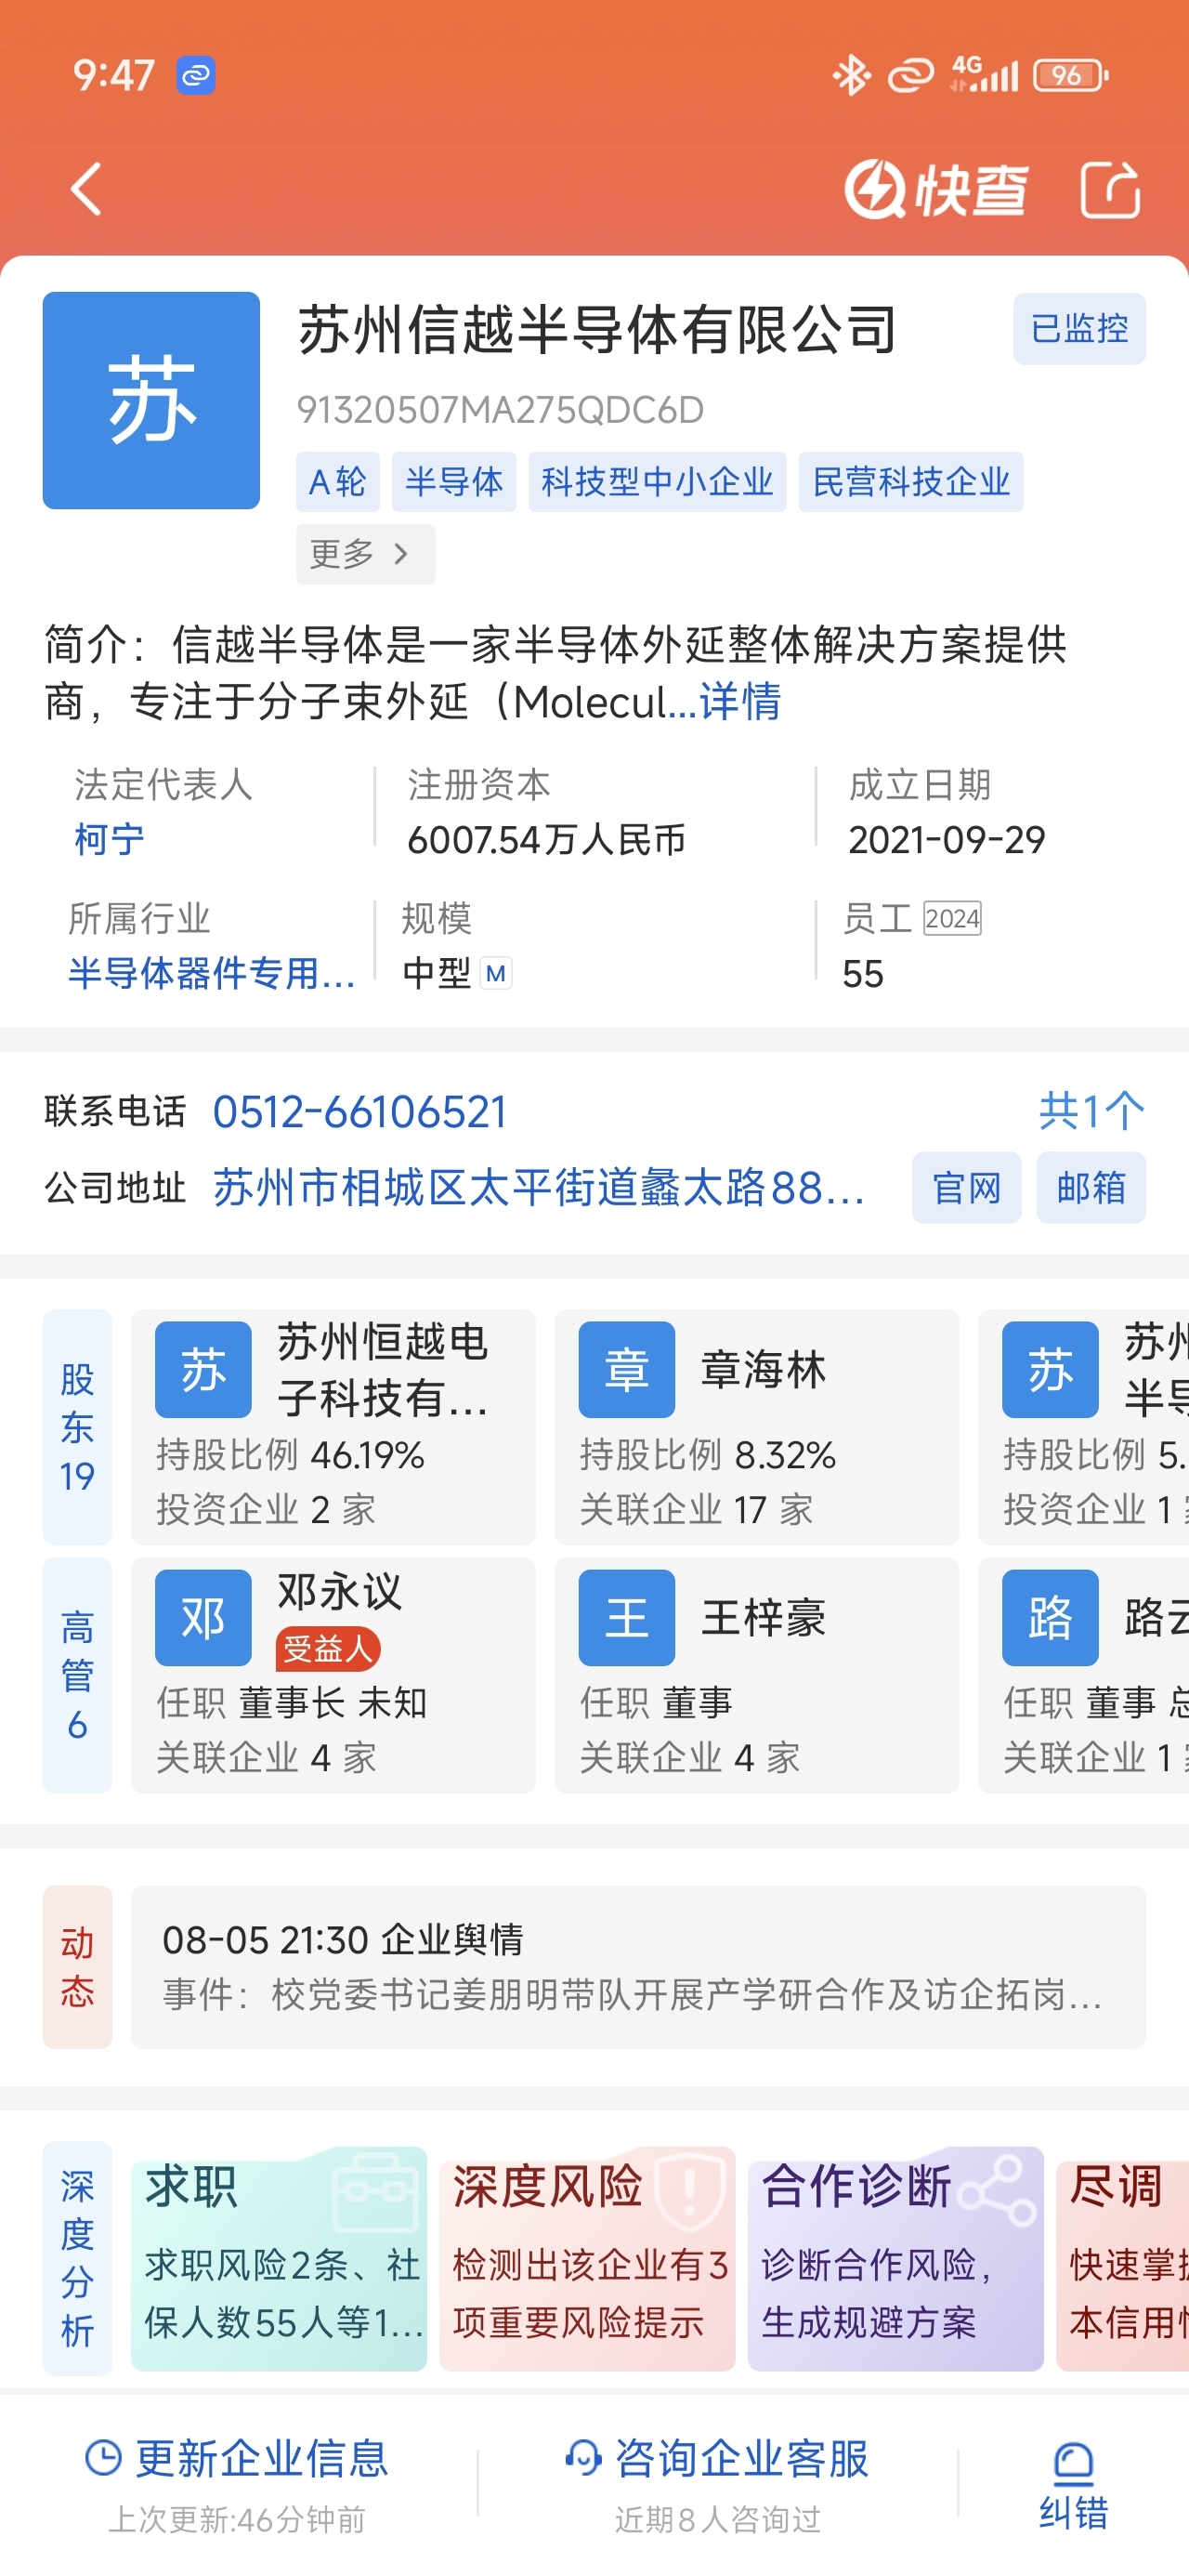Viewport: 1189px width, 2576px height.
Task: Open the 合作诊断 card
Action: [896, 2258]
